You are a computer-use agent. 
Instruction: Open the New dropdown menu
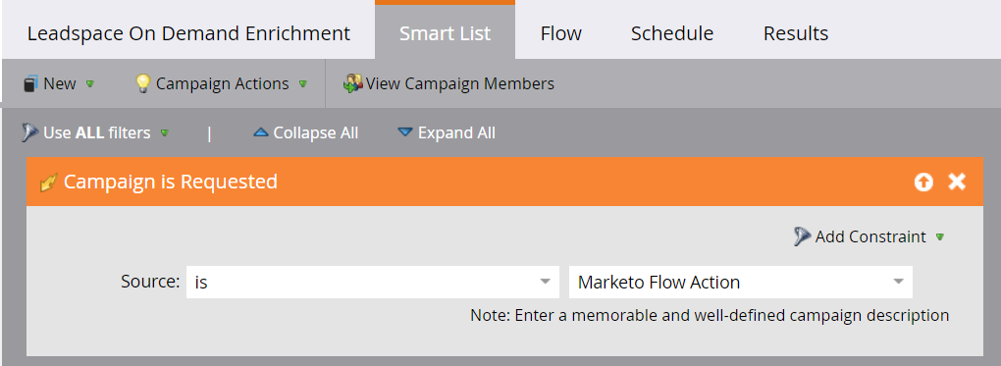[x=59, y=83]
